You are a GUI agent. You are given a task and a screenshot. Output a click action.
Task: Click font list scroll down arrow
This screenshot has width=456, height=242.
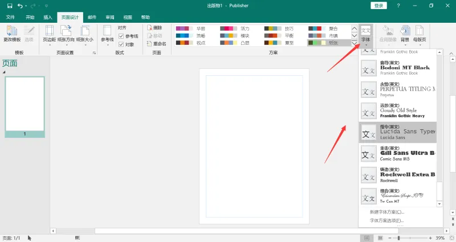pos(439,204)
